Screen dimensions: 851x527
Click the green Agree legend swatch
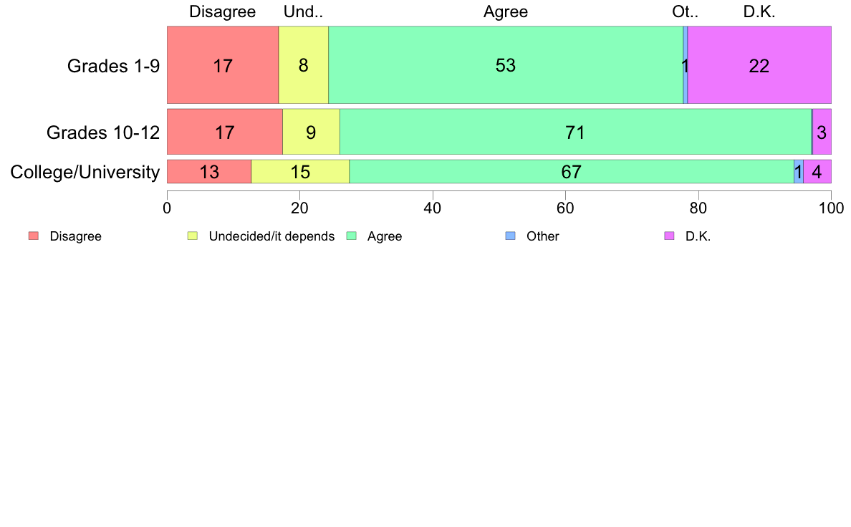pyautogui.click(x=352, y=236)
